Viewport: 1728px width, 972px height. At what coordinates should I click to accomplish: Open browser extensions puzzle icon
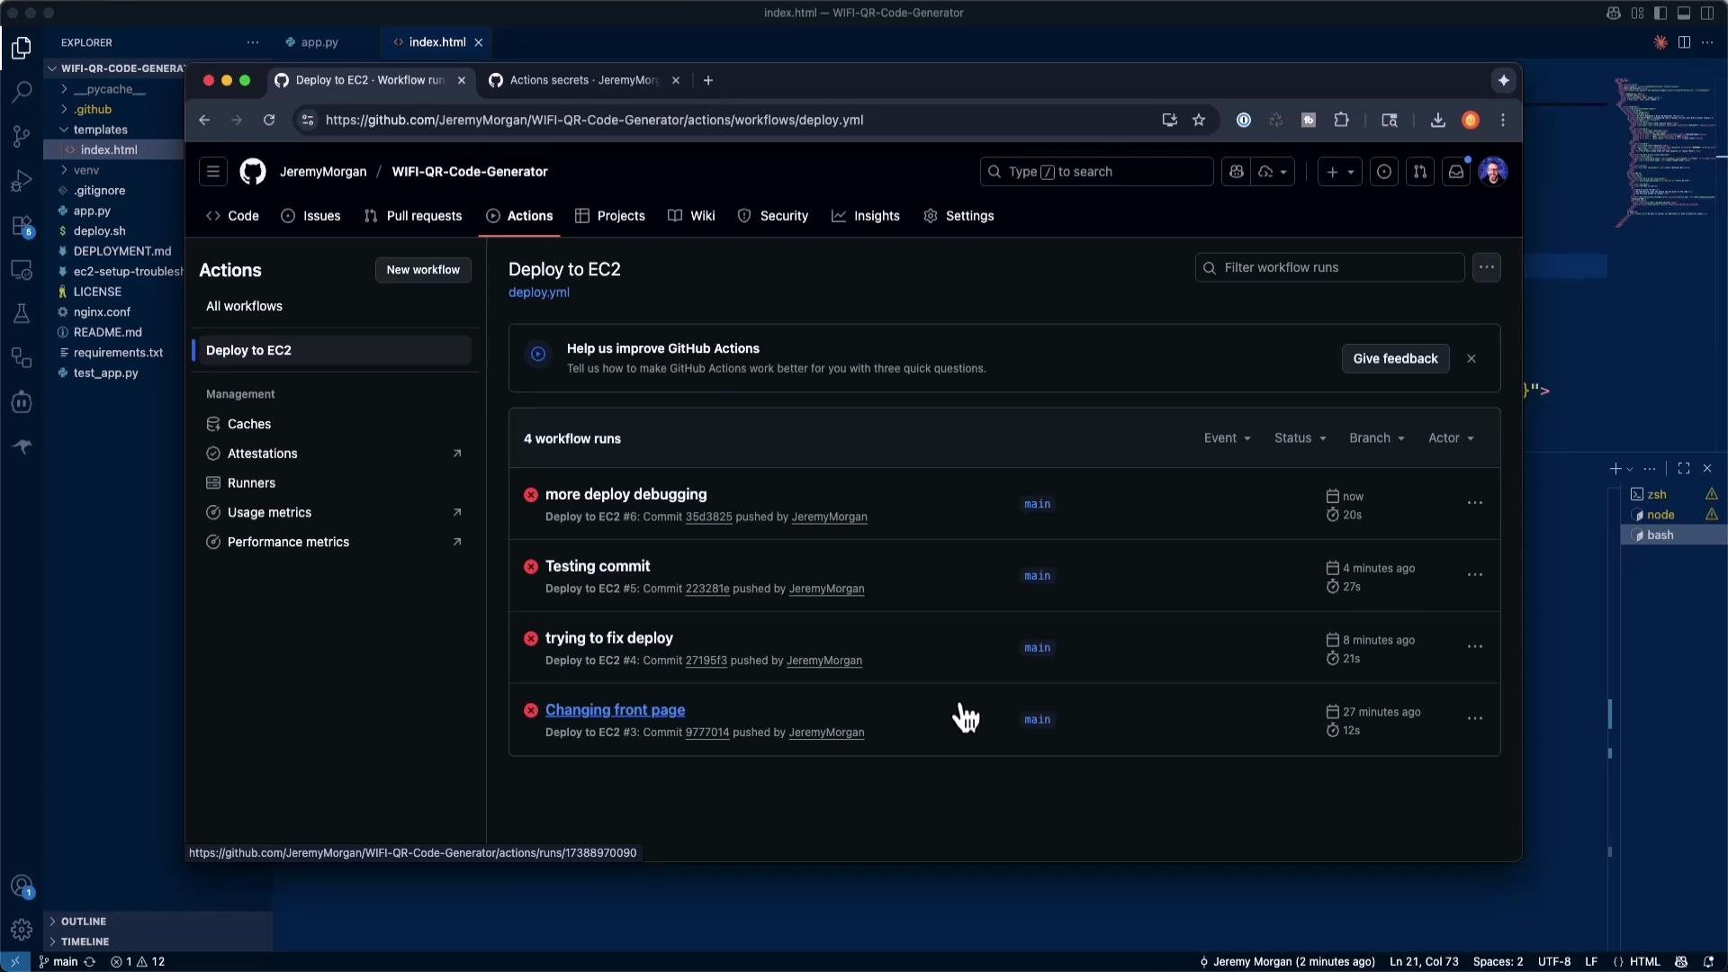1341,120
